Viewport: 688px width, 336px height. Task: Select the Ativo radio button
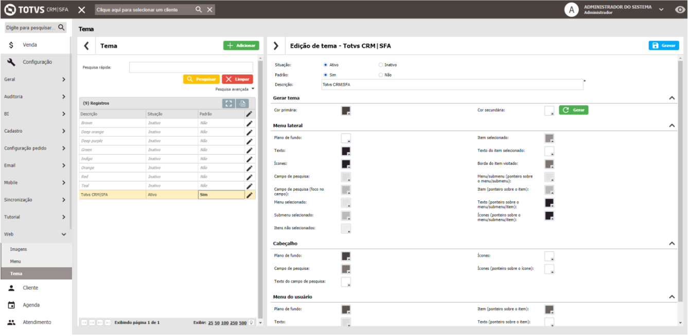pos(326,65)
